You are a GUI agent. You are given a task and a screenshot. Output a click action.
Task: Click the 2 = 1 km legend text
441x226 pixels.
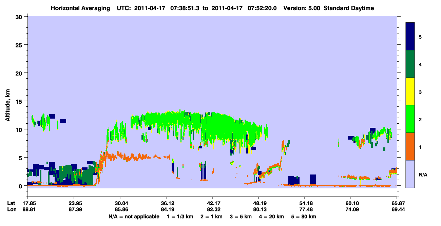coord(212,217)
